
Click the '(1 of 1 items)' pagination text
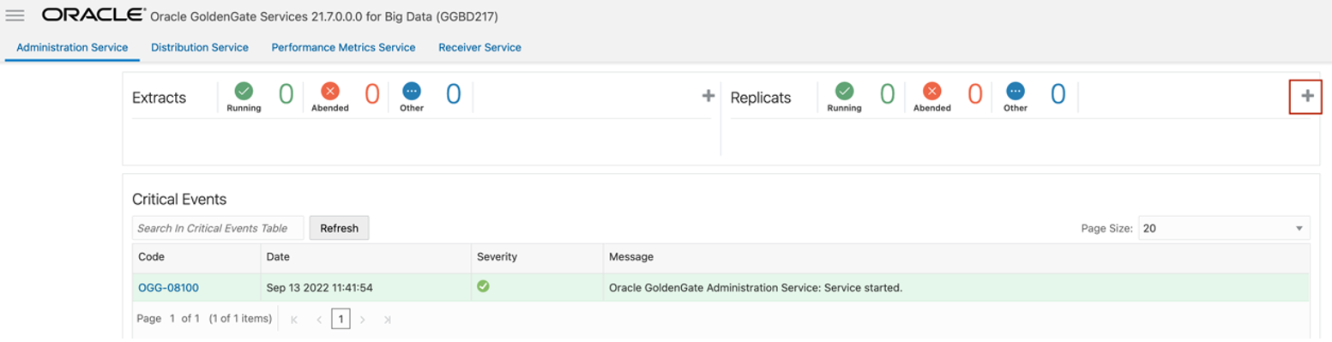240,319
